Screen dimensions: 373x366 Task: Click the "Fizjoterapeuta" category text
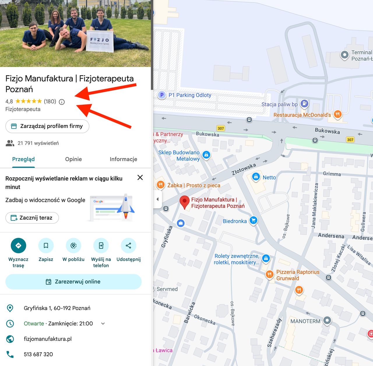pos(23,109)
